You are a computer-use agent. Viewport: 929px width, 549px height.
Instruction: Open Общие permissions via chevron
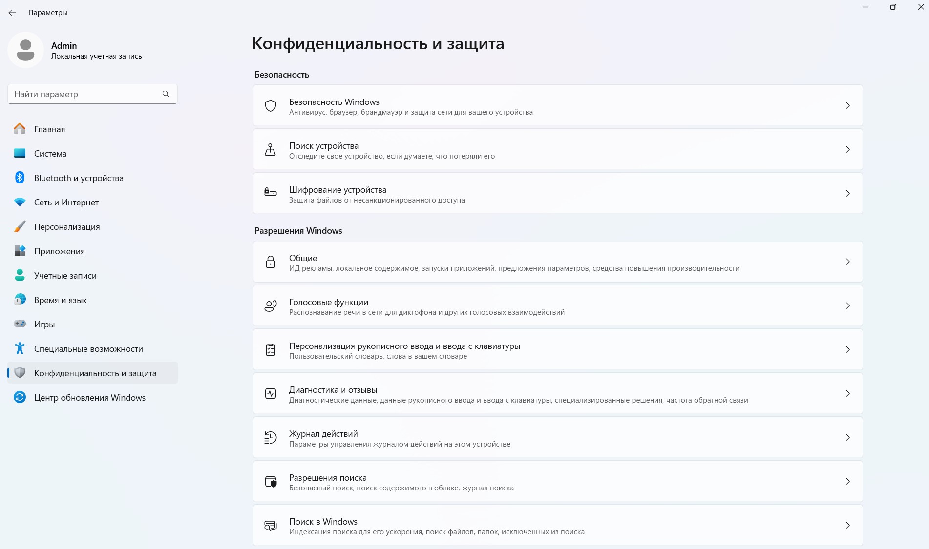[x=848, y=262]
